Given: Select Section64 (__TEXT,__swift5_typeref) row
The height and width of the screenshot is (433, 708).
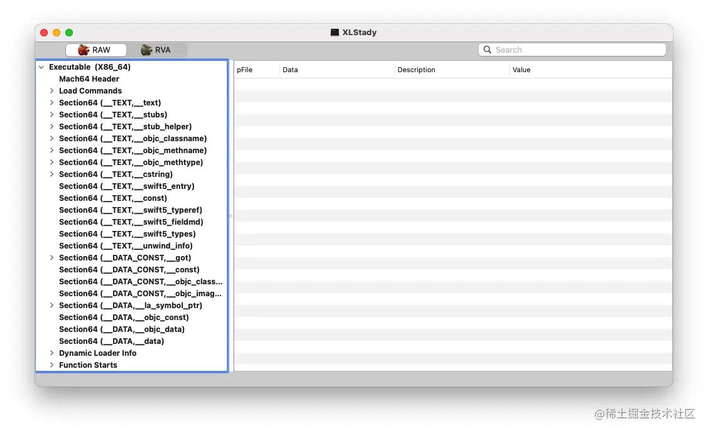Looking at the screenshot, I should [132, 210].
